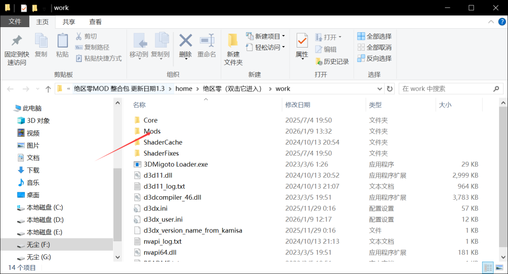Image resolution: width=508 pixels, height=274 pixels.
Task: Open the History ribbon item
Action: pos(332,61)
